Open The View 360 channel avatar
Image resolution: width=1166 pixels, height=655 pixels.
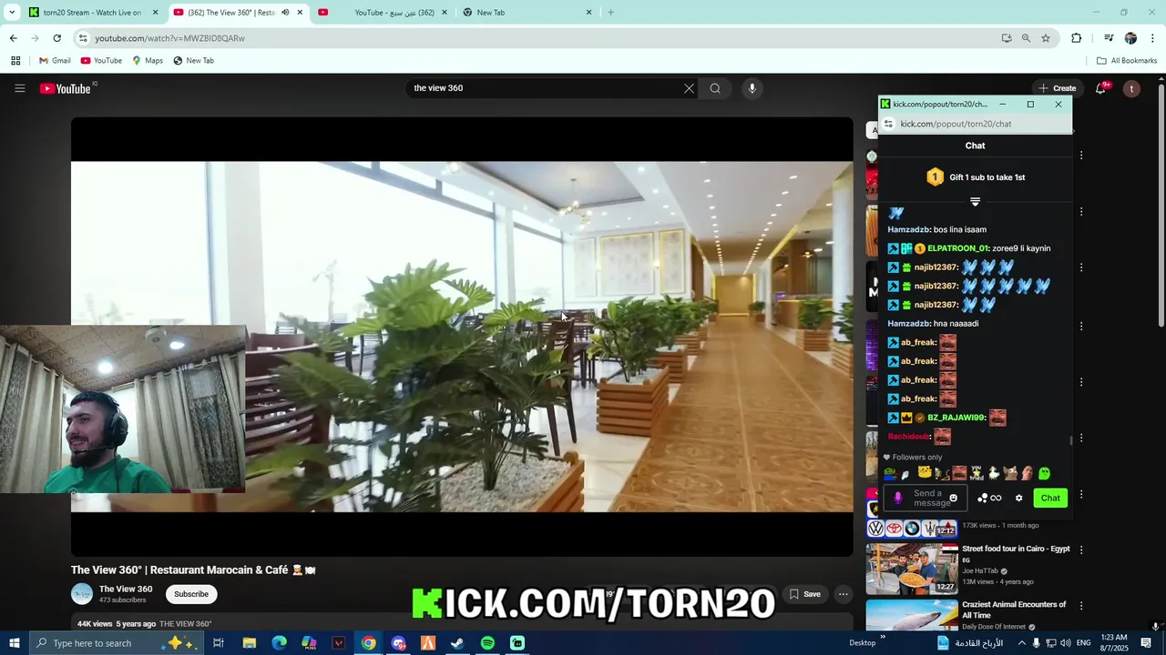tap(82, 594)
